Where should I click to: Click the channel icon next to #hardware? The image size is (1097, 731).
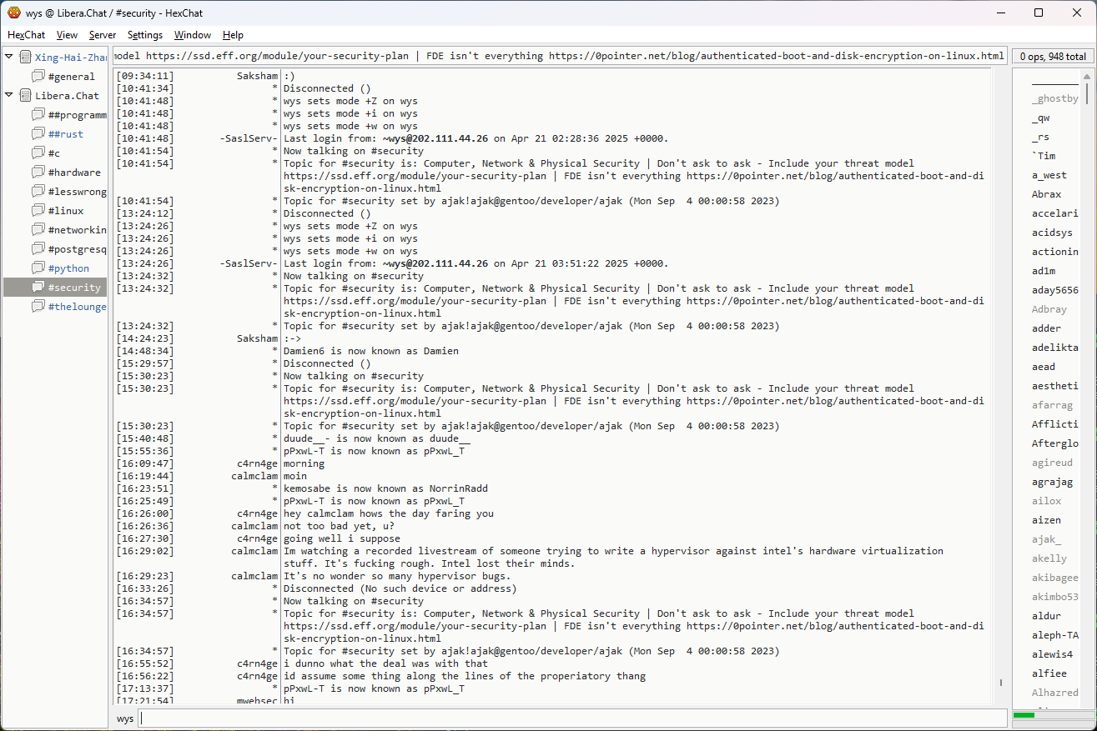38,172
